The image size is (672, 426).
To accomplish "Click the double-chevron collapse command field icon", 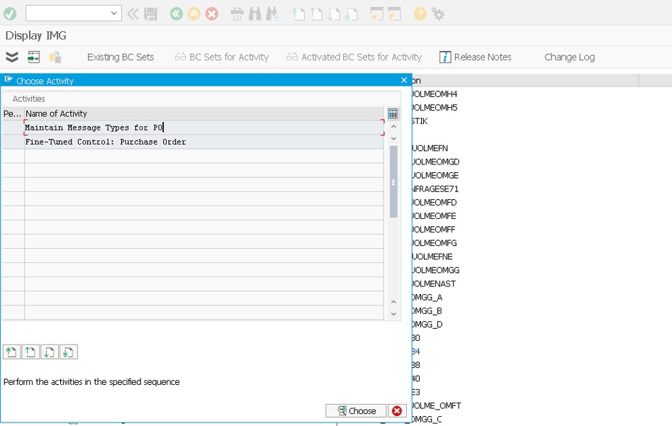I will pyautogui.click(x=133, y=14).
